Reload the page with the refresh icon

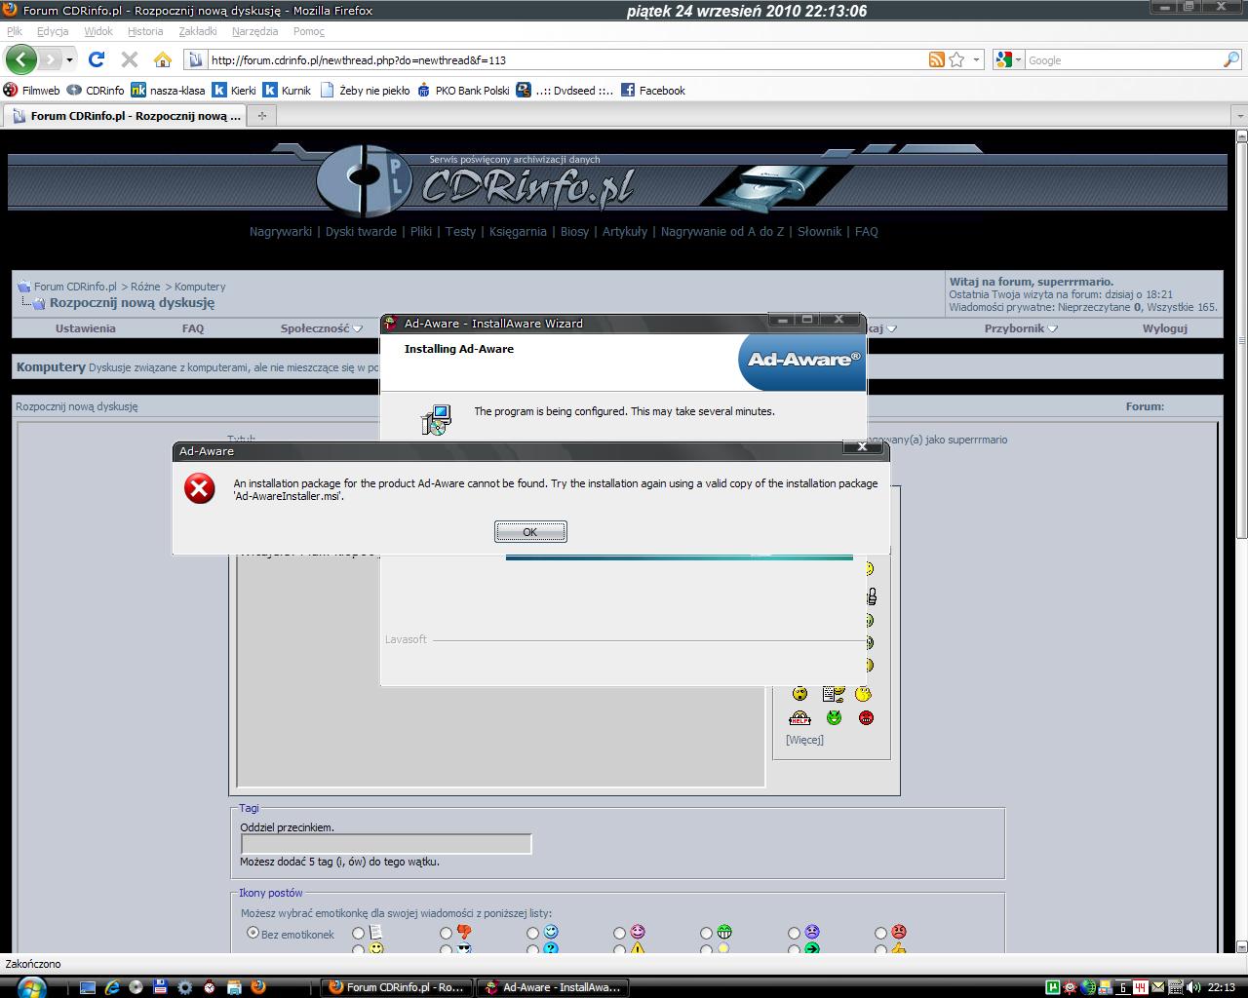97,59
